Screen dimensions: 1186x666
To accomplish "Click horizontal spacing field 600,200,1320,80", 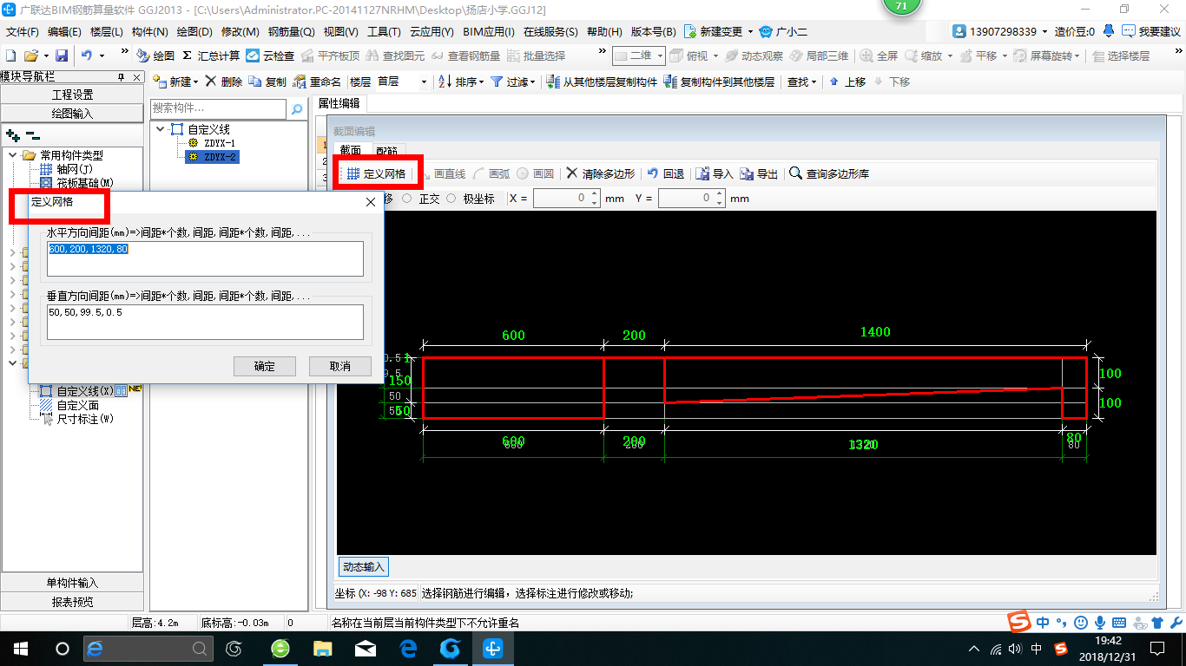I will [x=205, y=259].
